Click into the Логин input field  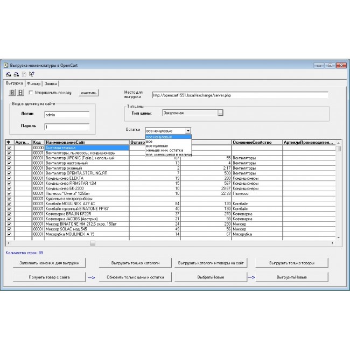click(x=66, y=115)
